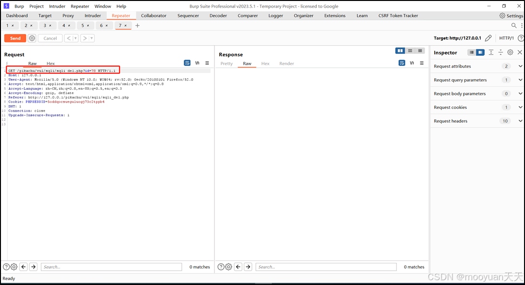This screenshot has height=285, width=525.
Task: Open the Proxy tab
Action: (68, 16)
